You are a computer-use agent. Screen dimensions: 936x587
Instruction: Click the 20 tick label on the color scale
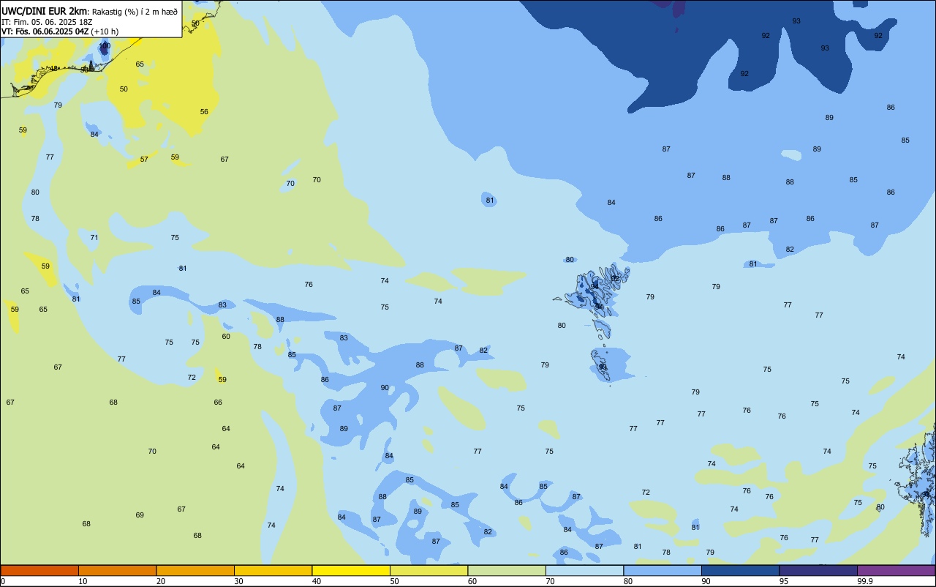tap(161, 581)
